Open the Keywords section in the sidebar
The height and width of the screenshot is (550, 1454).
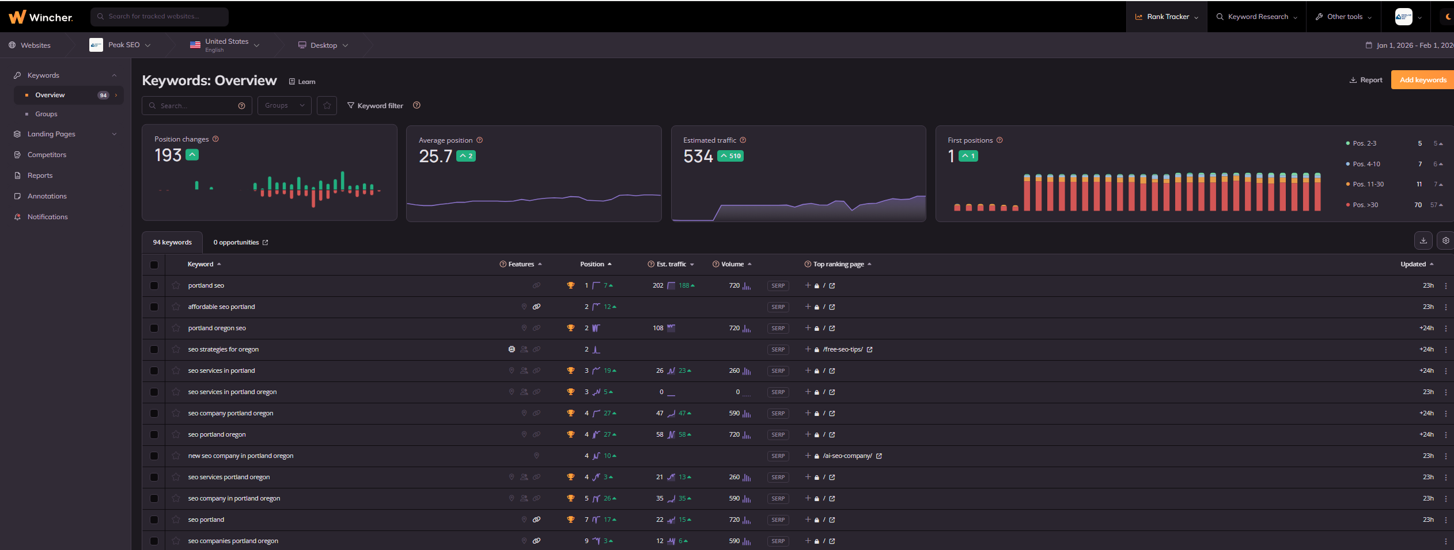tap(44, 75)
